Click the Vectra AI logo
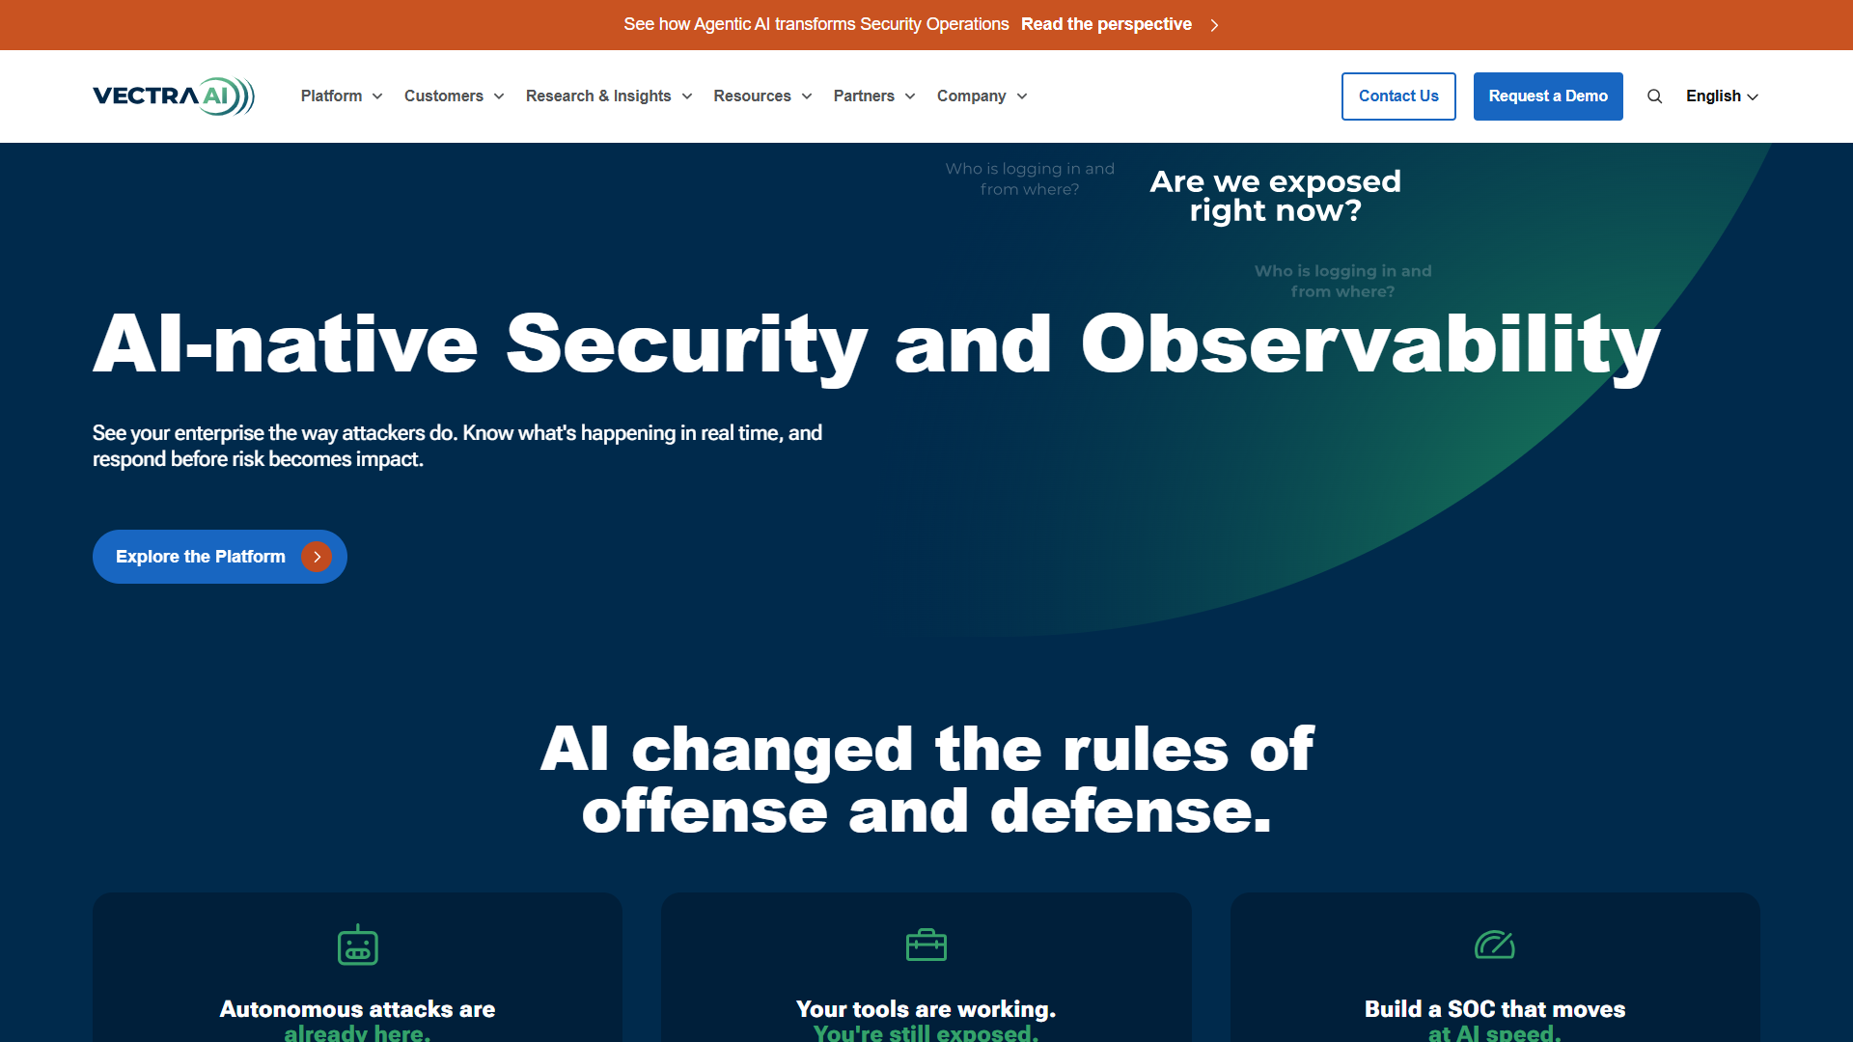 174,96
